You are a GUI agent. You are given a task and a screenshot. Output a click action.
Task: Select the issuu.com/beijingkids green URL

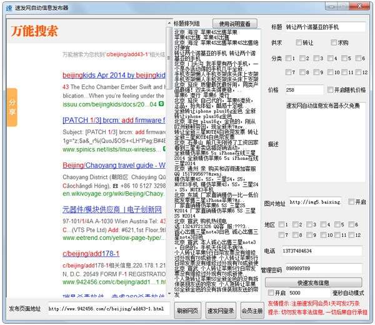109,104
